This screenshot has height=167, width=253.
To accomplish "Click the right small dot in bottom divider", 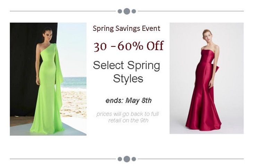I will [134, 159].
